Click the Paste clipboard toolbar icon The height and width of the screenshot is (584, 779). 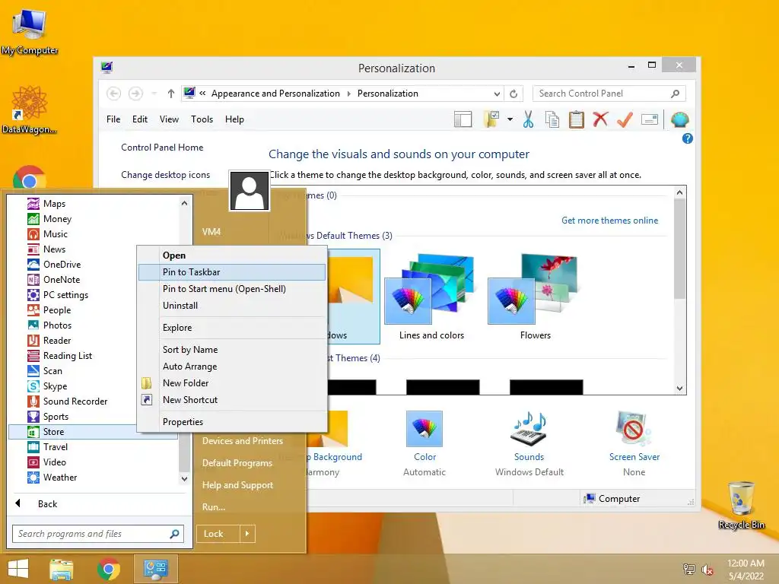(577, 119)
